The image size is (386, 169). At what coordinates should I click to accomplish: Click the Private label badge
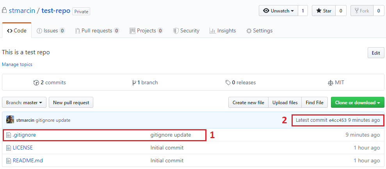tap(81, 11)
